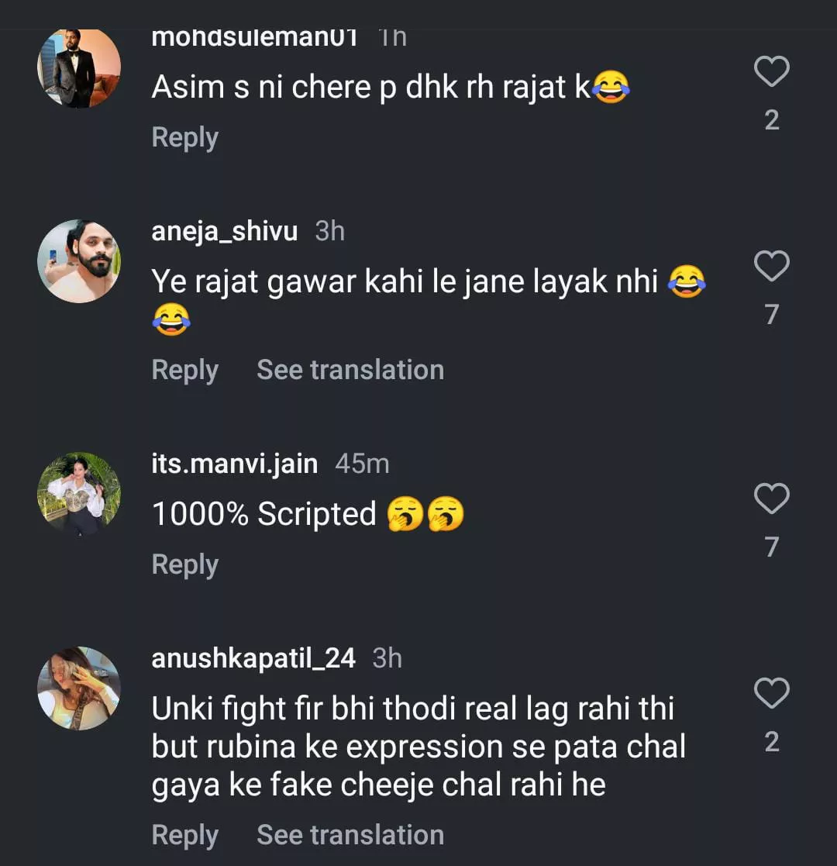Open aneja_shivu's profile picture
The height and width of the screenshot is (866, 837).
point(79,261)
